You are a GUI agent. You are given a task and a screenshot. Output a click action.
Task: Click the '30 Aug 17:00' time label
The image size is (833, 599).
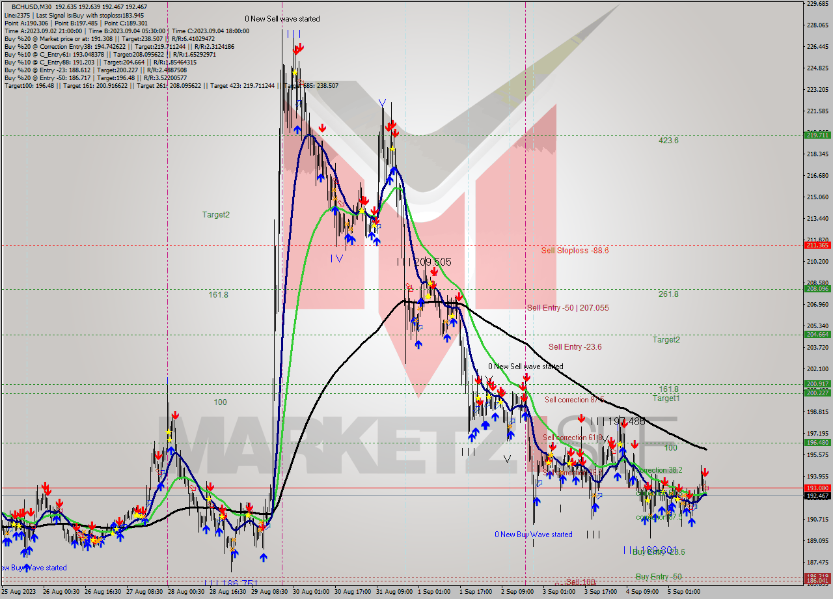(x=353, y=592)
